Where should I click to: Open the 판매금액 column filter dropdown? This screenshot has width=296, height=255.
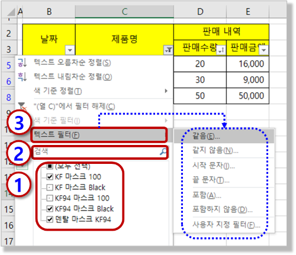(x=264, y=50)
